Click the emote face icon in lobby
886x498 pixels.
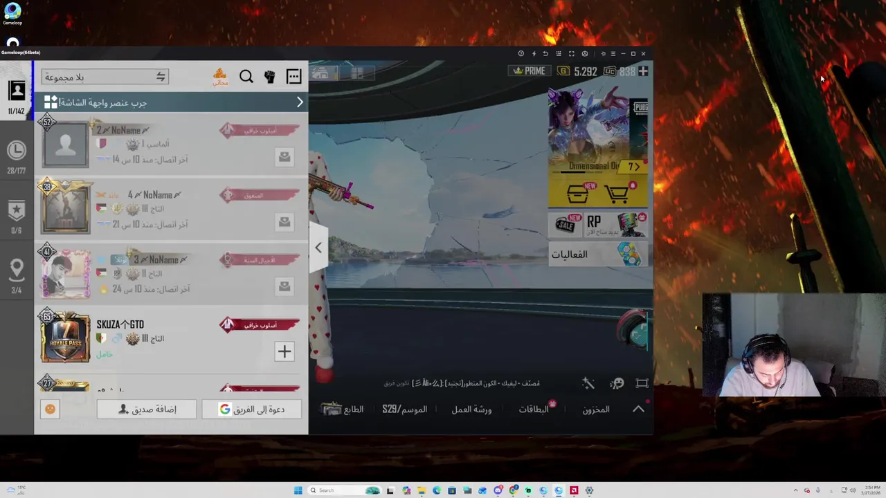(617, 383)
